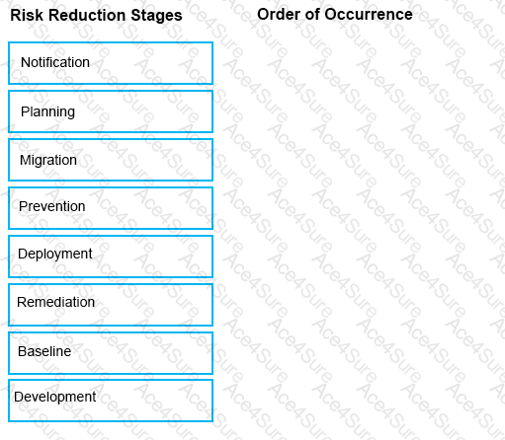Click the Migration label text
Screen dimensions: 505x440
click(x=48, y=161)
